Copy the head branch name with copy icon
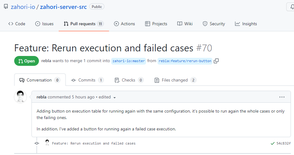294x155 pixels. pos(216,61)
